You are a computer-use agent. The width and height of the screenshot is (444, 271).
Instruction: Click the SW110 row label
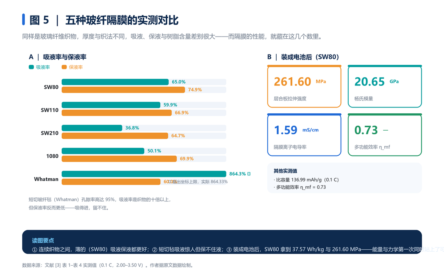[50, 110]
